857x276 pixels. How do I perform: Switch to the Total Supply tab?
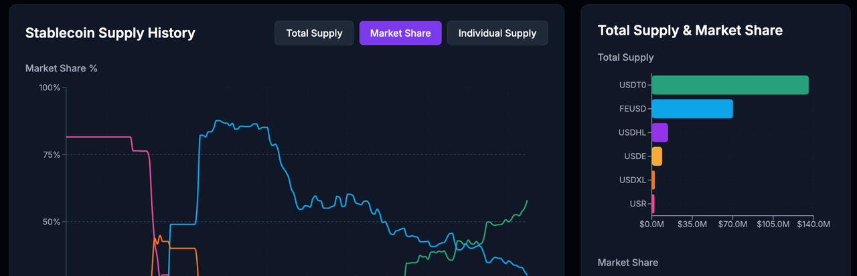(314, 33)
